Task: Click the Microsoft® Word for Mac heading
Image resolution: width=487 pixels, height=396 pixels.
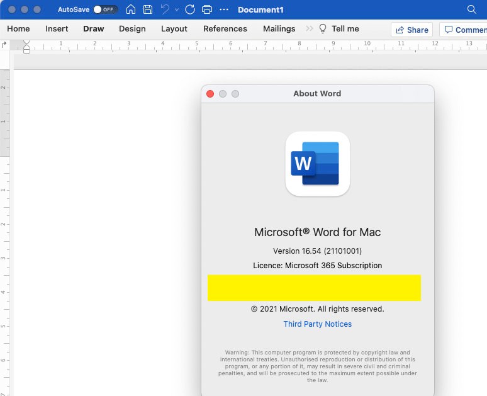Action: coord(317,232)
